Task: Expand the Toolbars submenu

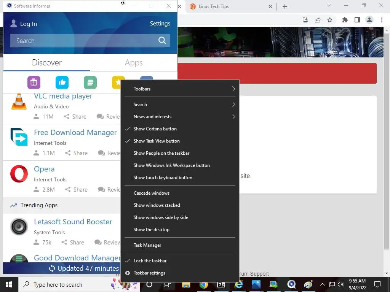Action: point(180,89)
